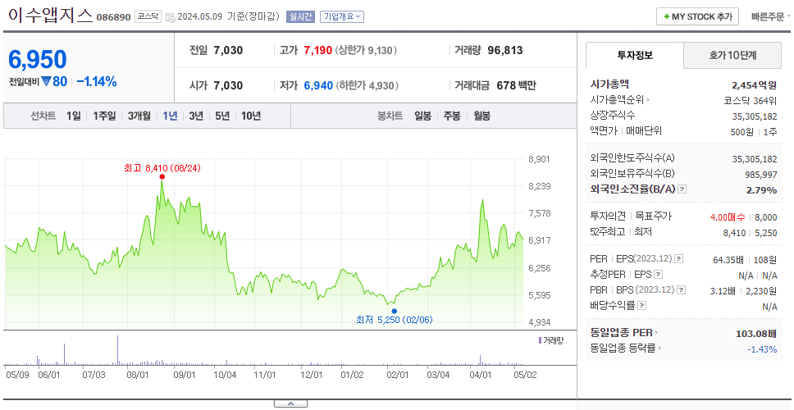
Task: Click the 52주최고 최저 value 8,410 5,250
Action: (750, 233)
